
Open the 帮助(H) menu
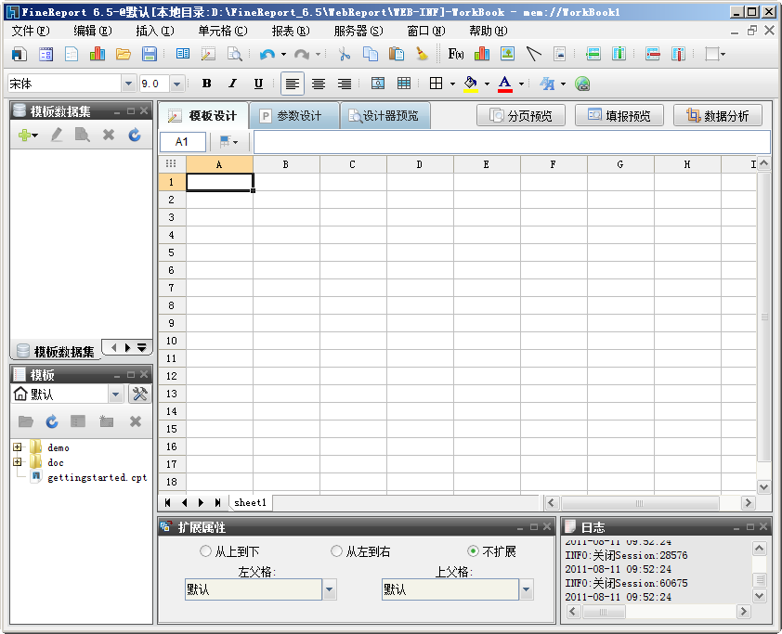tap(488, 31)
